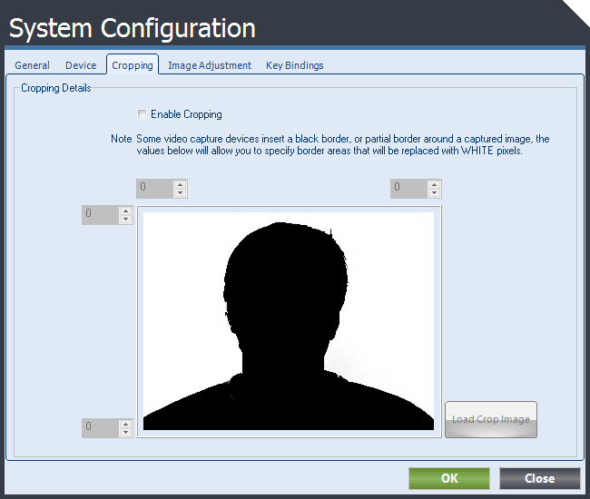Go to the Image Adjustment tab
The height and width of the screenshot is (499, 590).
[210, 65]
